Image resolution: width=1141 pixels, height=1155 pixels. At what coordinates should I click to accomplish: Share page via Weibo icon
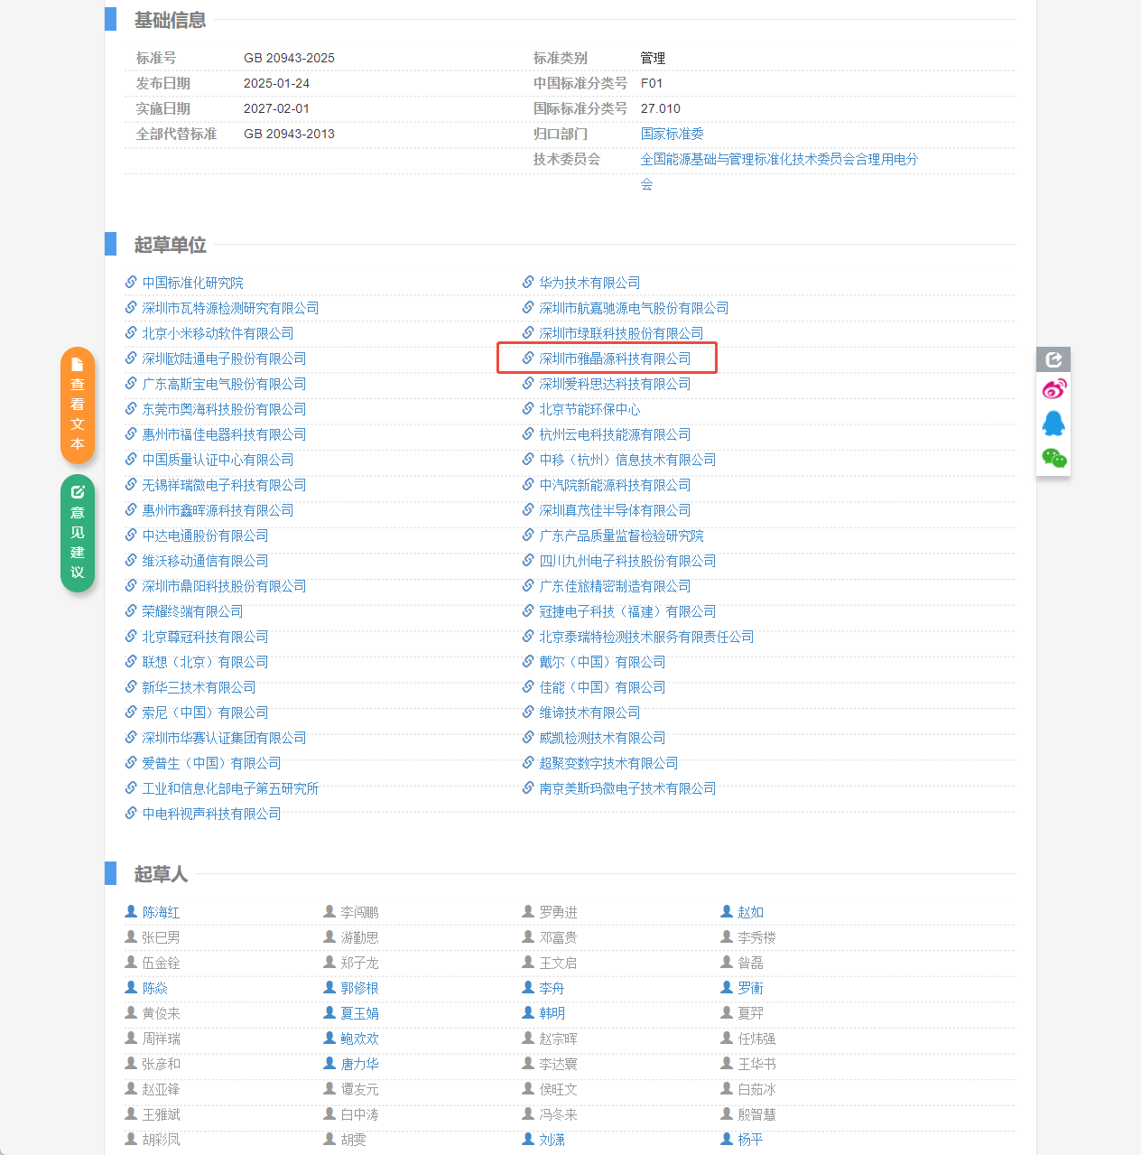[1053, 389]
